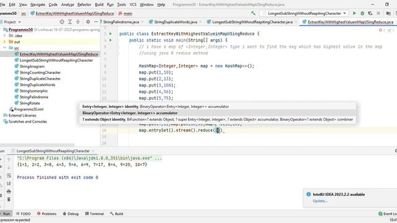Switch to StringPalindrome.java editor tab
Viewport: 397px width, 223px height.
pos(121,22)
